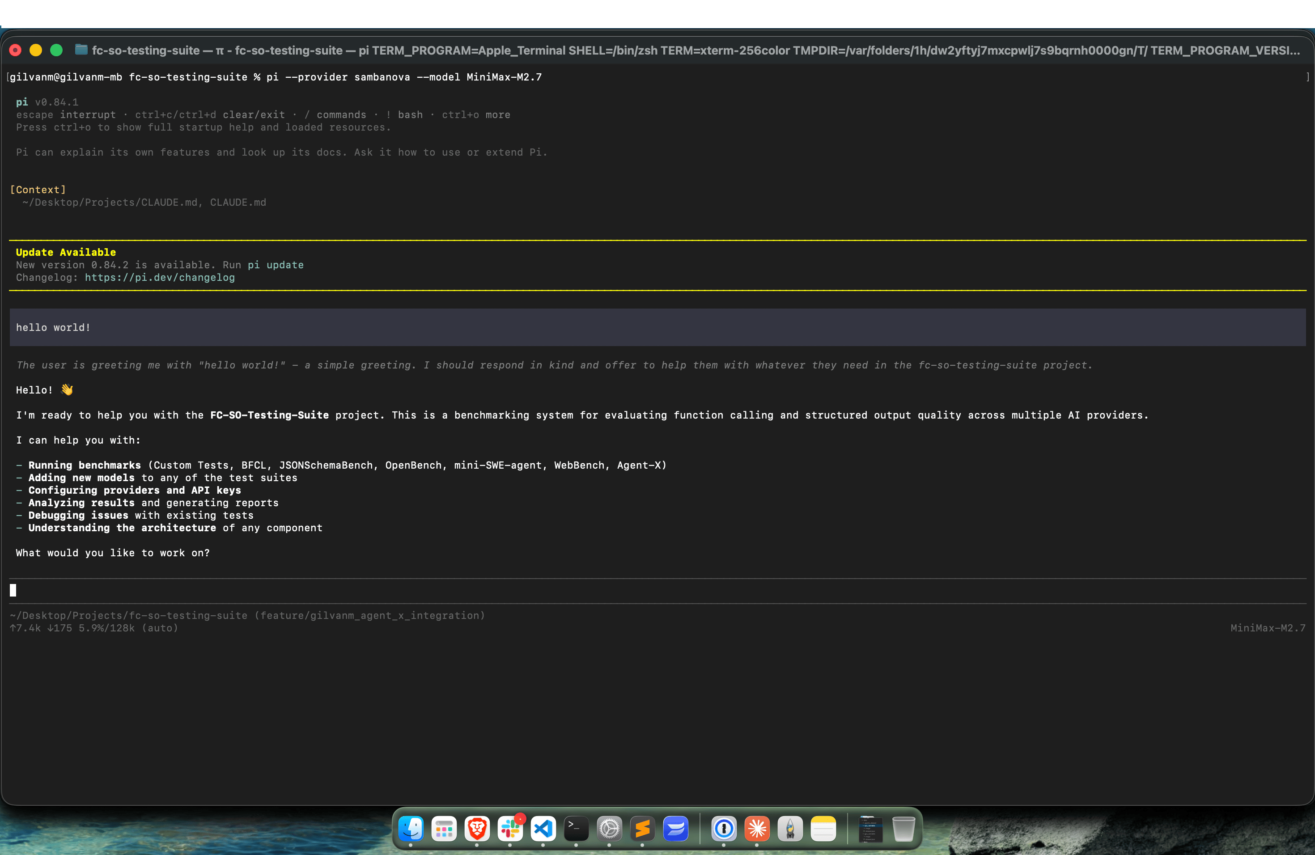Click the 'Running benchmarks' bullet

(x=341, y=465)
